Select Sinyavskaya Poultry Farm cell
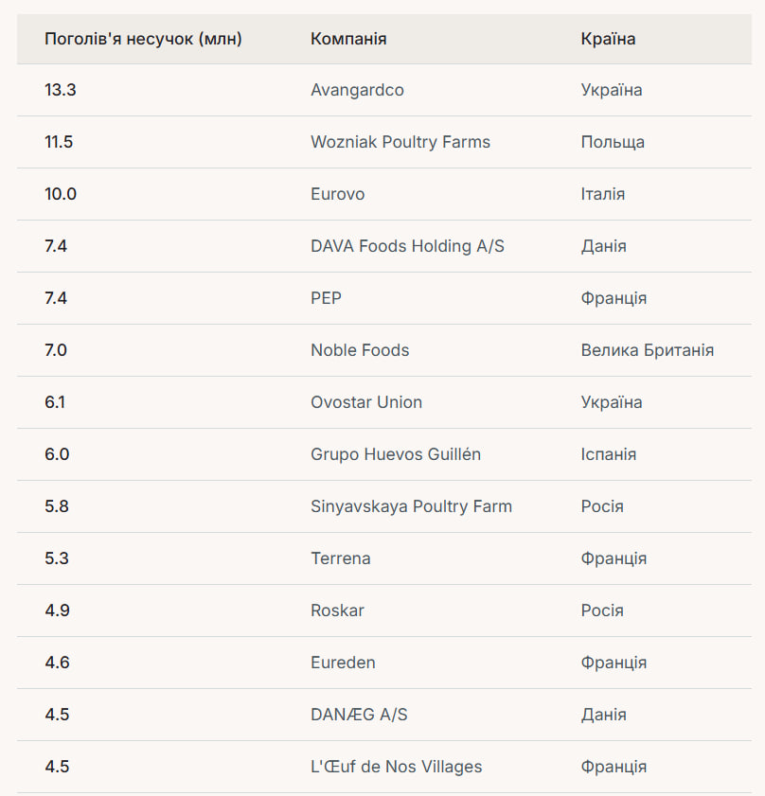765x796 pixels. click(411, 506)
